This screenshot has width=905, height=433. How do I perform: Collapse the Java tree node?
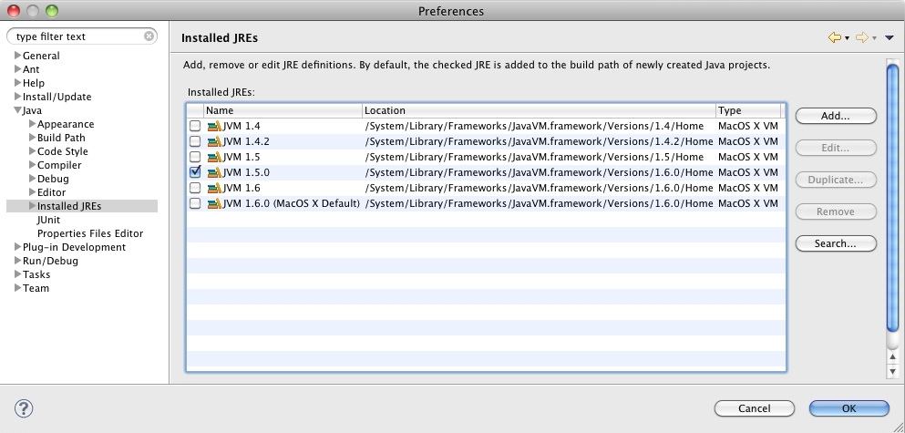pyautogui.click(x=17, y=110)
